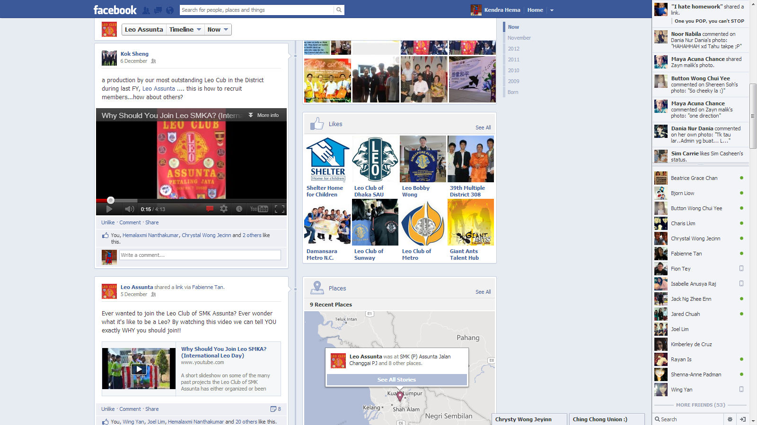
Task: Go to Home in top bar
Action: tap(535, 10)
